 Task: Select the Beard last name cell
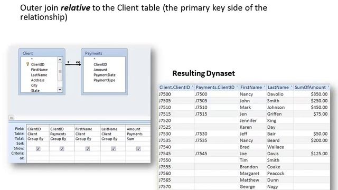tap(279, 140)
